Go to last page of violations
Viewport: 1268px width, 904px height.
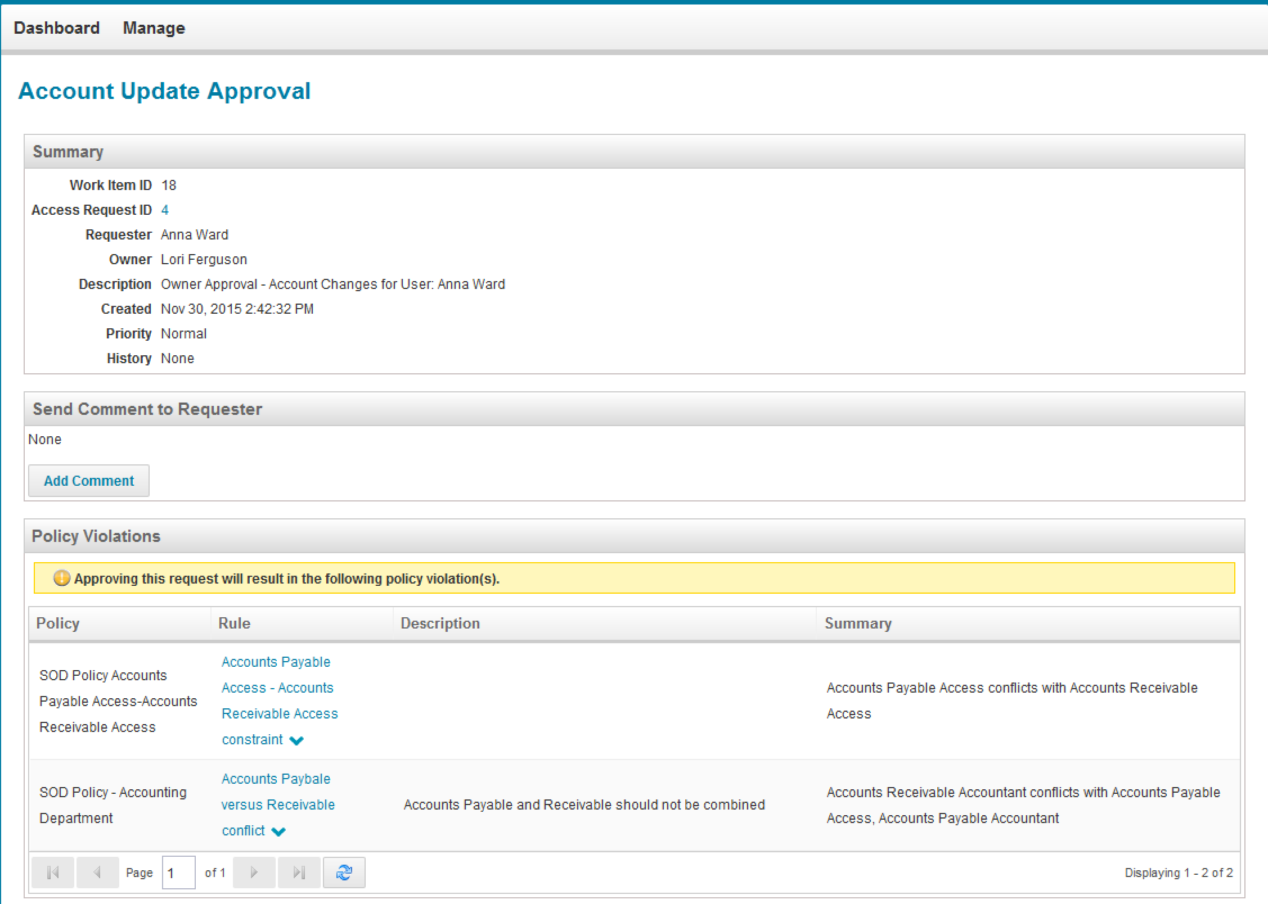[299, 873]
